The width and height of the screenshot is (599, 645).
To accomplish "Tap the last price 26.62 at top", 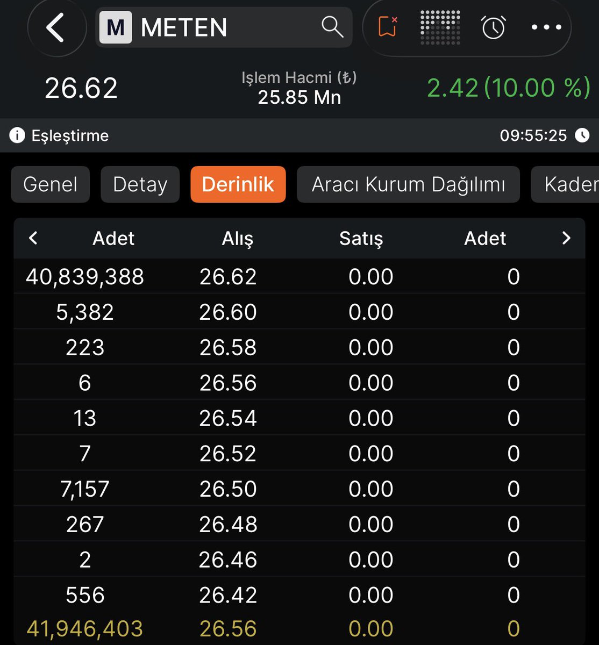I will pyautogui.click(x=81, y=88).
